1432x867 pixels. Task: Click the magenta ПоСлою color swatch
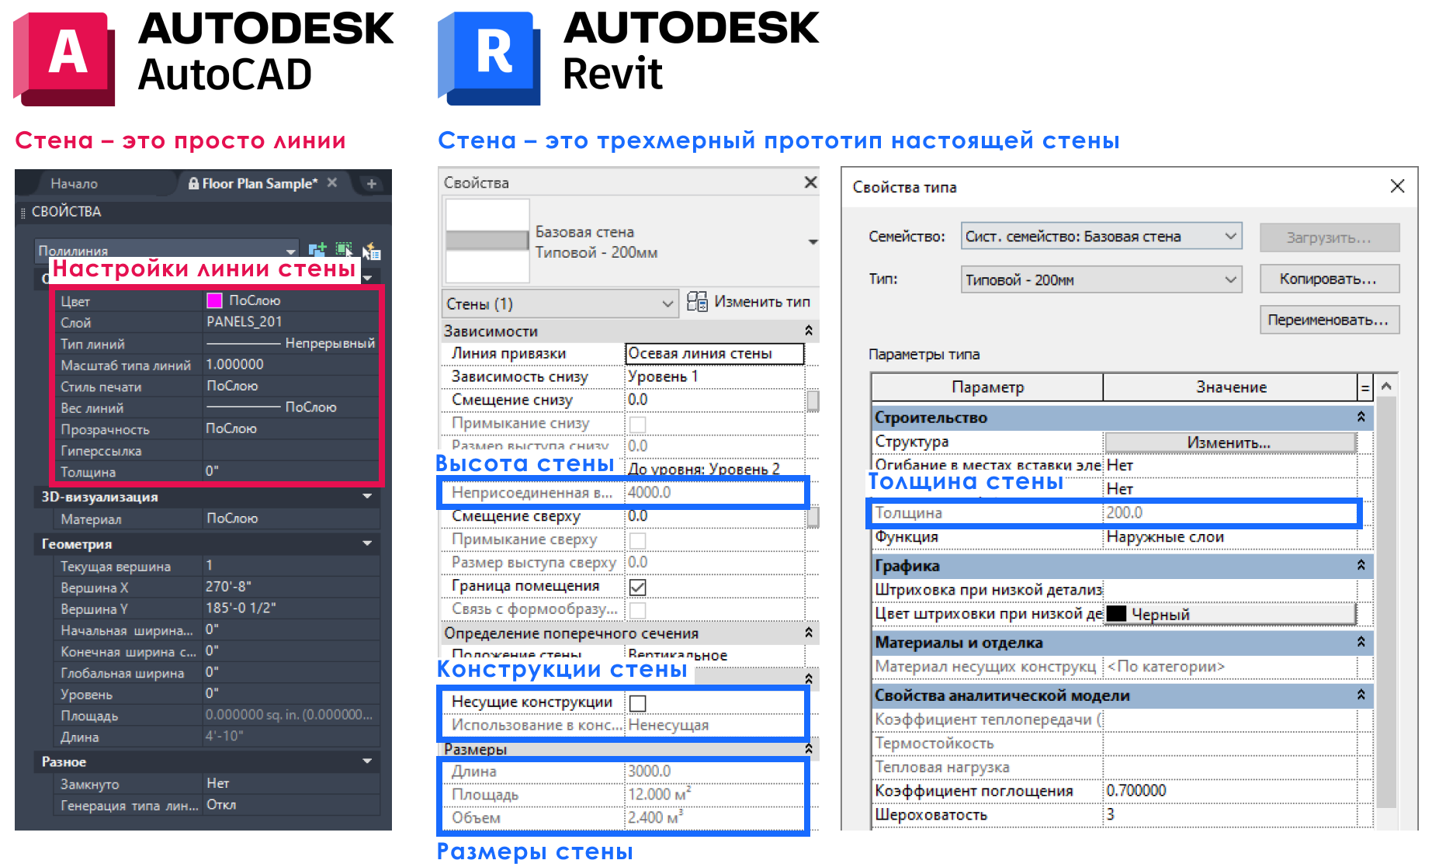215,300
